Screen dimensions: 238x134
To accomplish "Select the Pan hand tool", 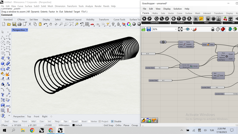I will (x=51, y=24).
